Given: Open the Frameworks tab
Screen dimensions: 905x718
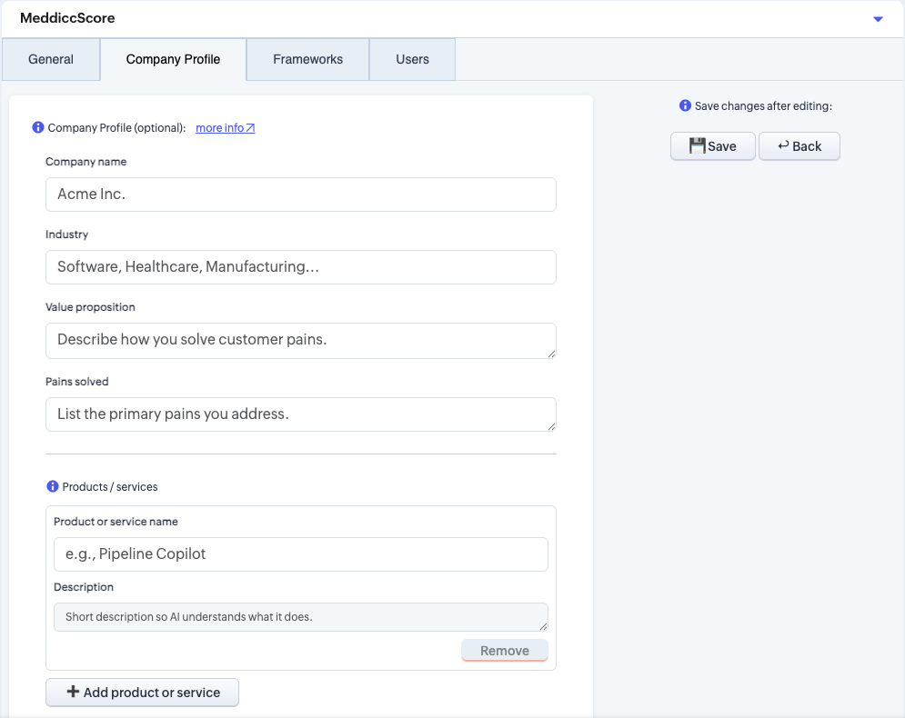Looking at the screenshot, I should pos(307,59).
